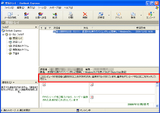Click the Windows flag logo in the menu bar
The width and height of the screenshot is (160, 113).
[157, 8]
